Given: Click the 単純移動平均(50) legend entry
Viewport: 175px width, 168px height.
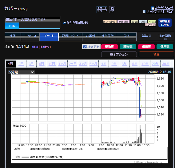Looking at the screenshot, I should [104, 149].
